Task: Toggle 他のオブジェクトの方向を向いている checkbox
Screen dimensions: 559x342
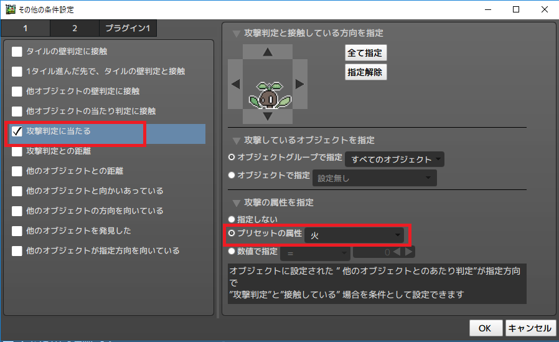Action: click(x=17, y=211)
